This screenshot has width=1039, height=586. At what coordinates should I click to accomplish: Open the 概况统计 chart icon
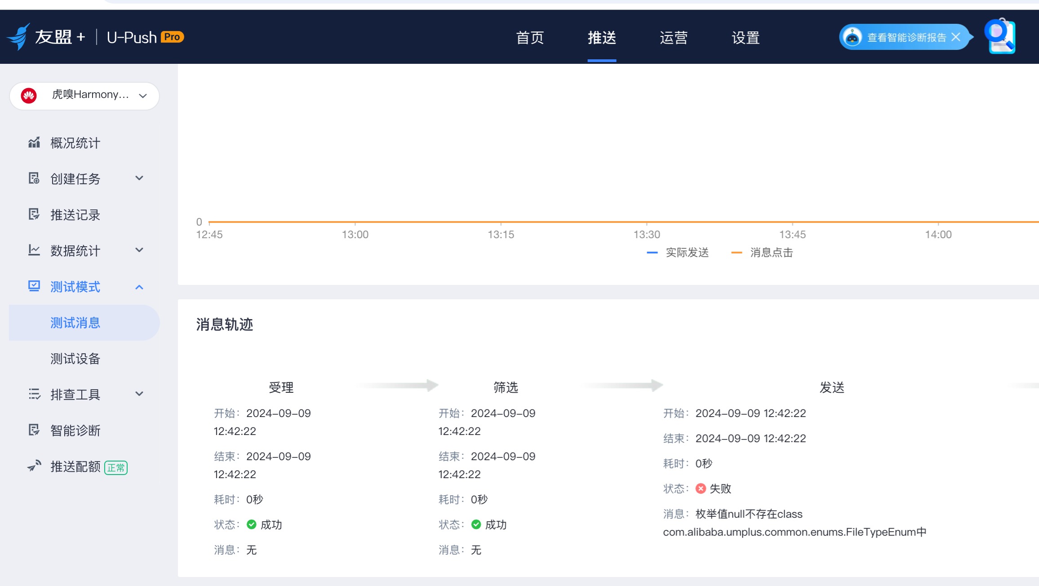coord(34,142)
